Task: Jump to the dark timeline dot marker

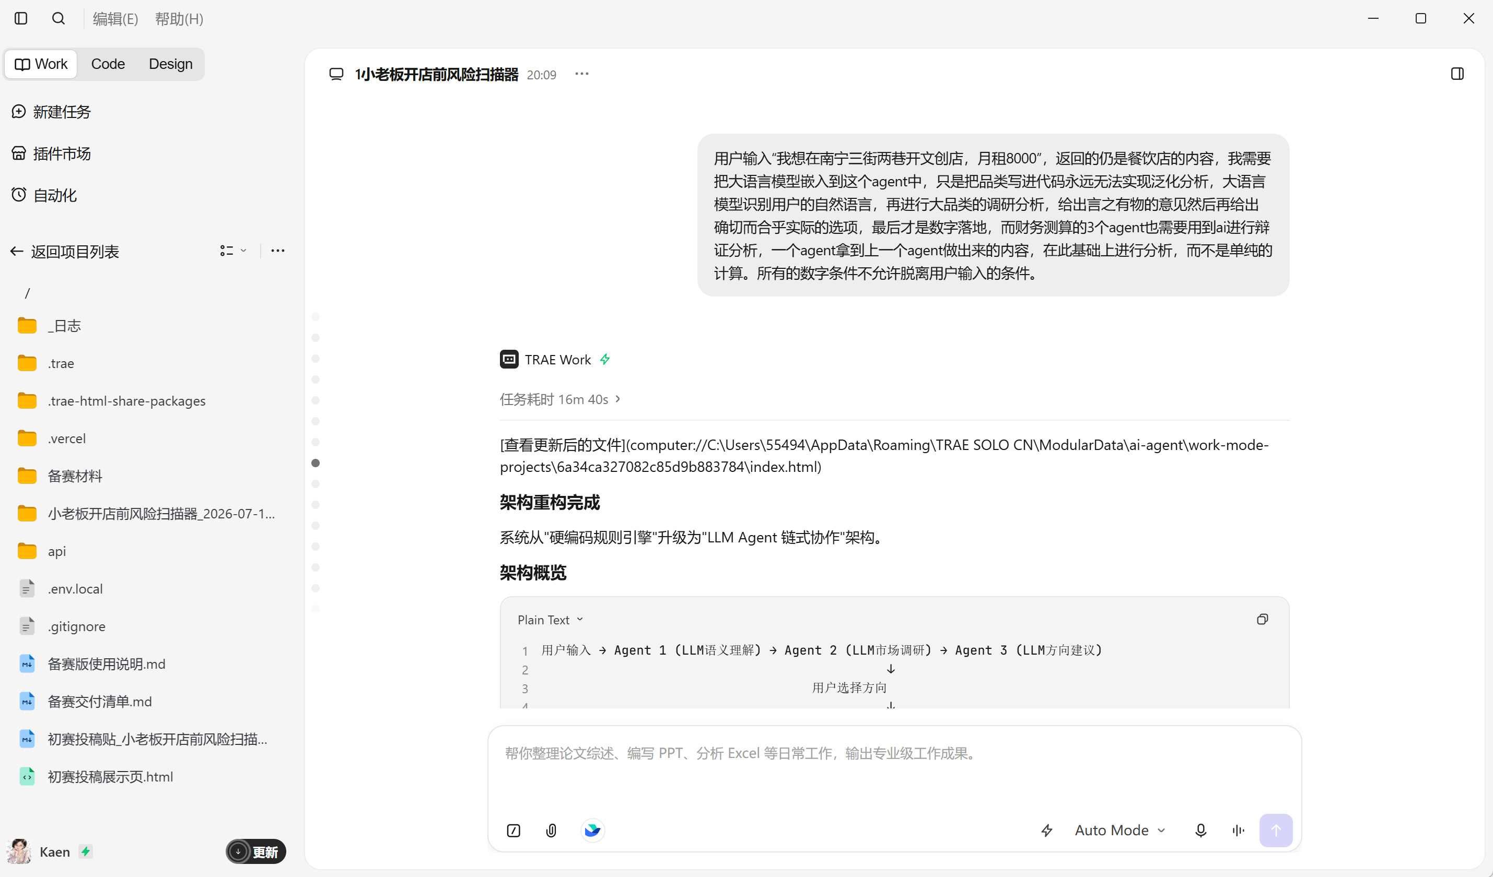Action: click(x=315, y=463)
